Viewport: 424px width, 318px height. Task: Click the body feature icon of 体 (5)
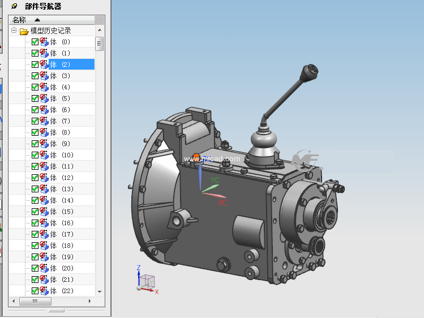click(x=44, y=98)
